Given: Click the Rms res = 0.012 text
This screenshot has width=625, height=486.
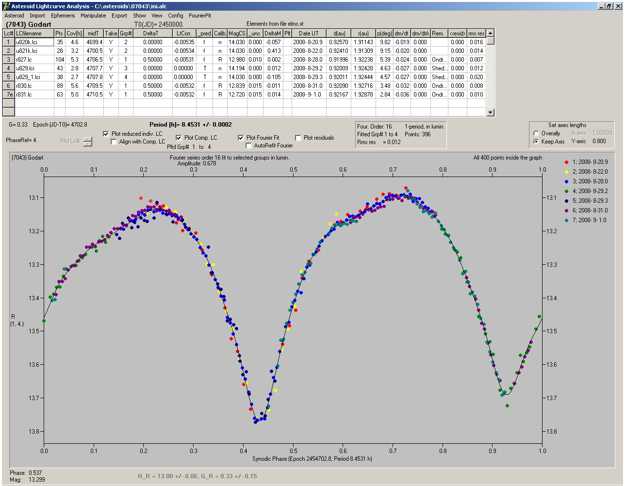Looking at the screenshot, I should 378,142.
